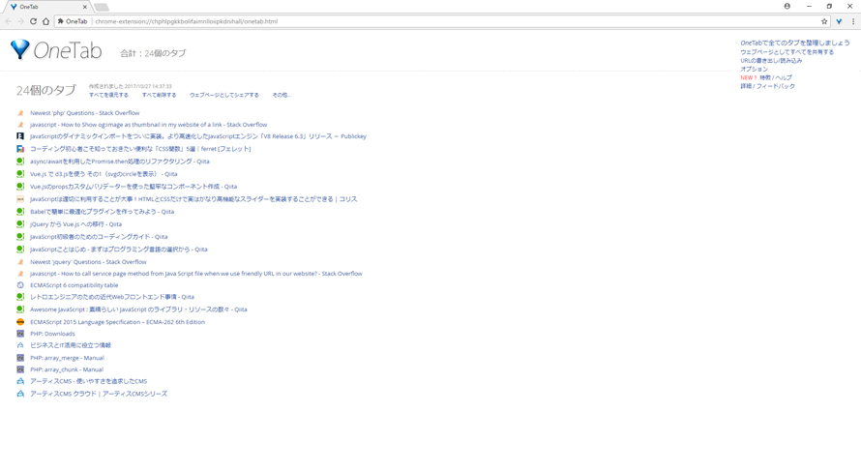Screen dimensions: 861x471
Task: Click the 24個のタブ group title
Action: 46,91
